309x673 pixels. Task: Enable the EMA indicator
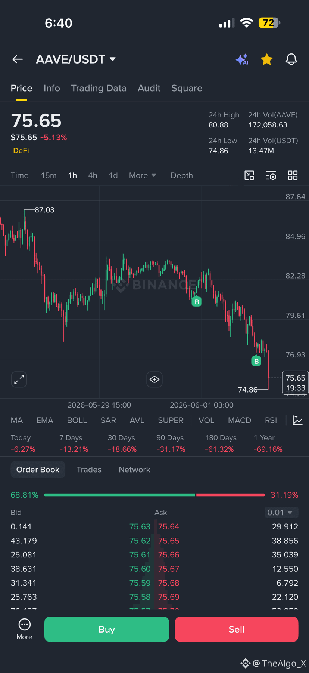45,420
